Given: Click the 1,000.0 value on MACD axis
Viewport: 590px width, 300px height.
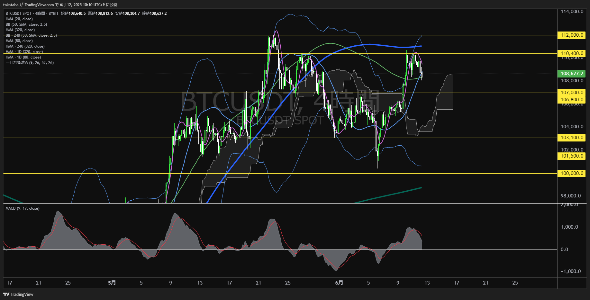Looking at the screenshot, I should 569,227.
